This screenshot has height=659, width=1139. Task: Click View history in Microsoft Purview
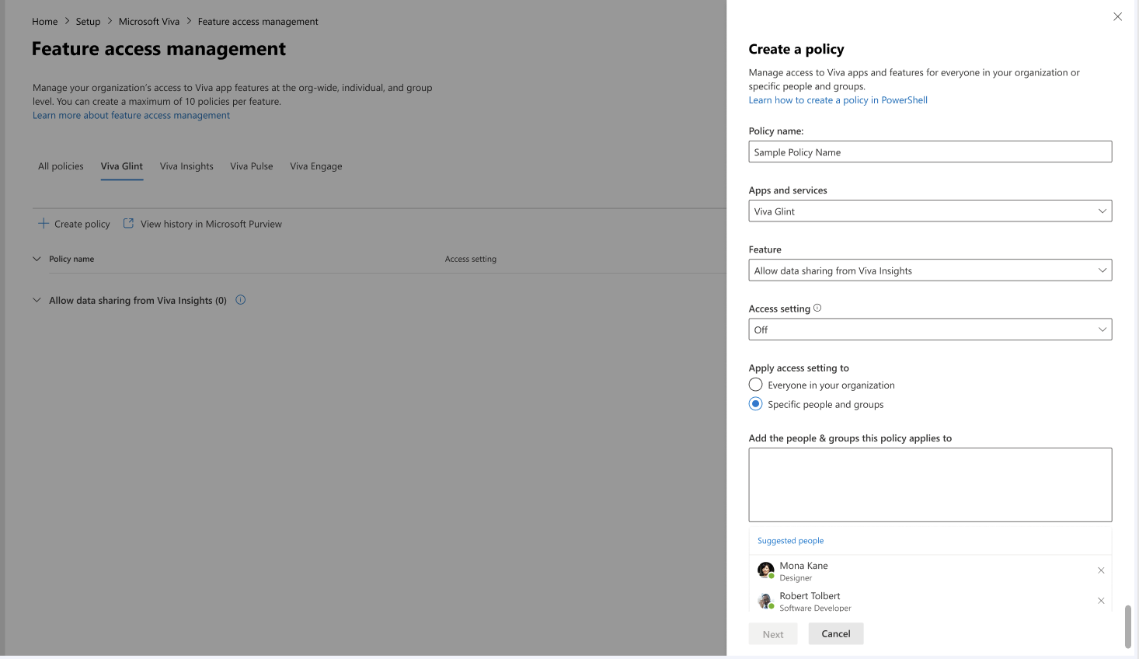(x=203, y=224)
